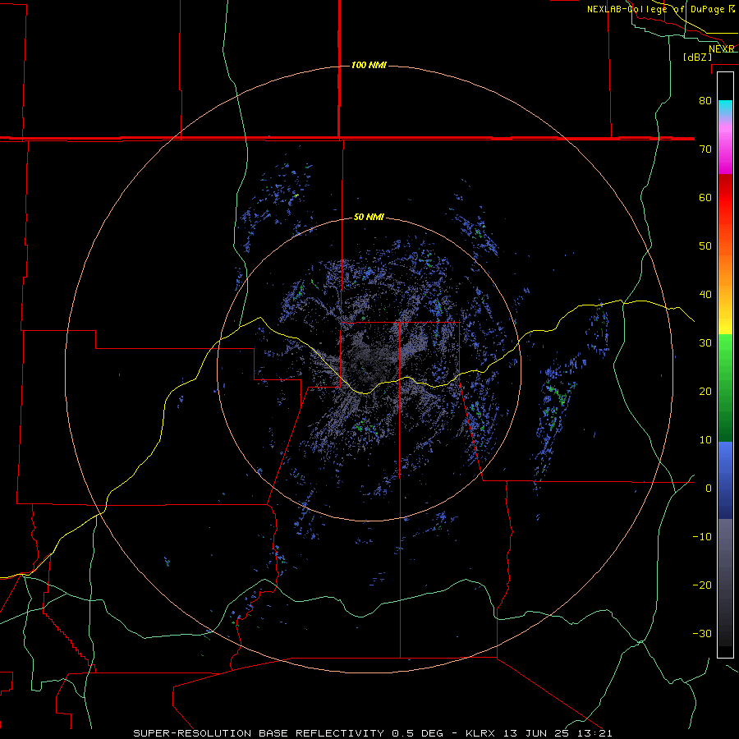The height and width of the screenshot is (739, 739).
Task: Click the 30 value on reflectivity scale
Action: coord(705,342)
